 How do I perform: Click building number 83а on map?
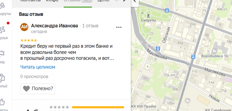(180, 43)
